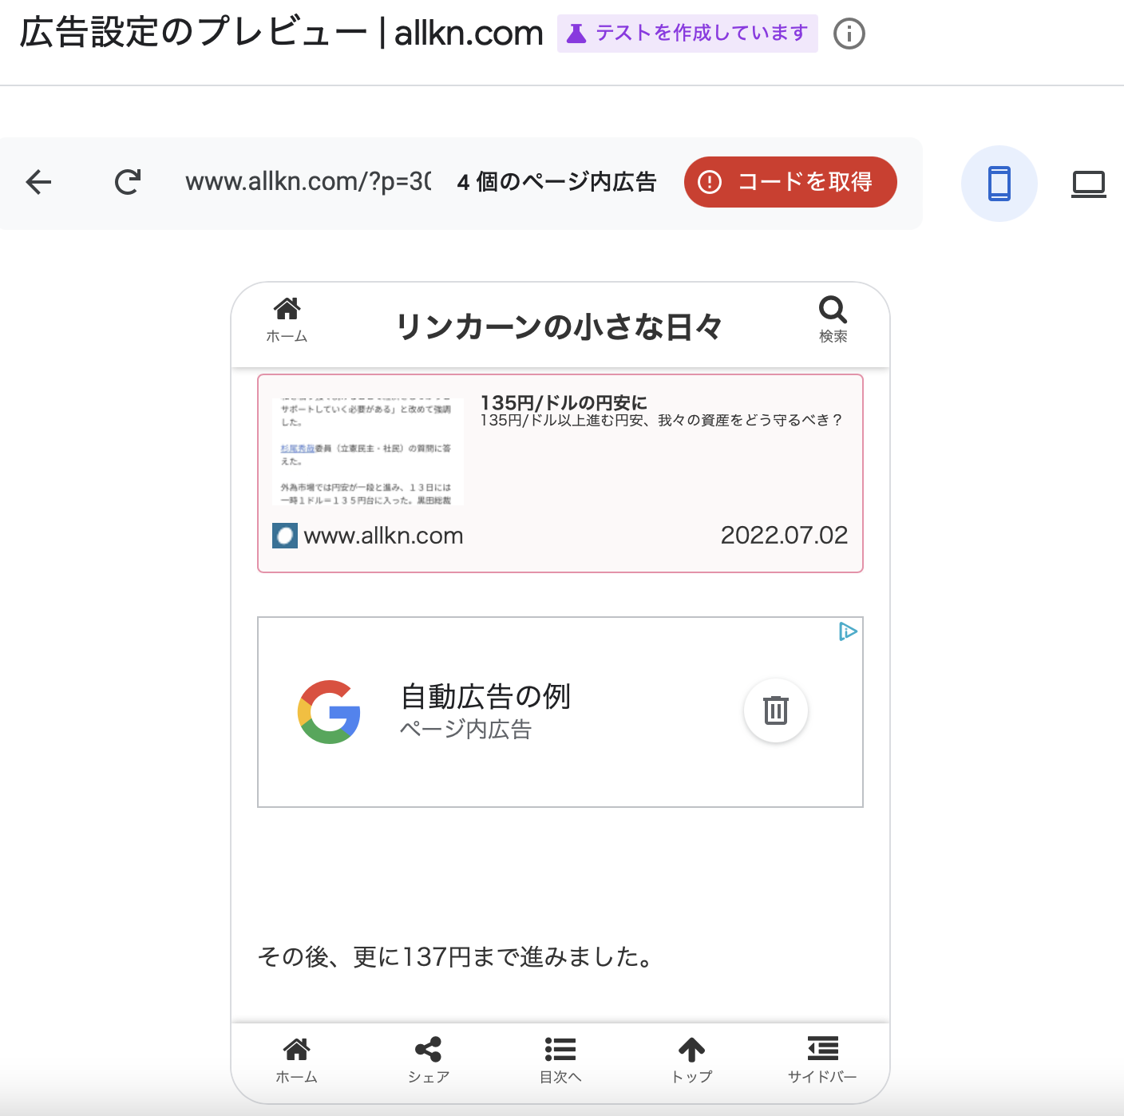Image resolution: width=1124 pixels, height=1116 pixels.
Task: Click the テストを作成しています badge
Action: [687, 34]
